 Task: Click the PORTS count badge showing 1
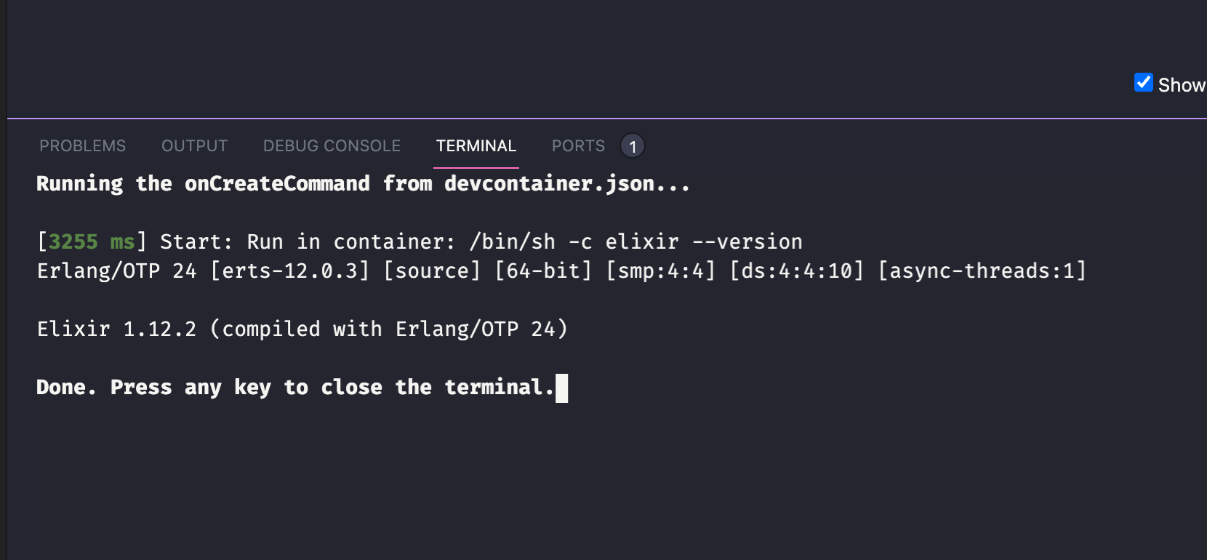(x=633, y=146)
